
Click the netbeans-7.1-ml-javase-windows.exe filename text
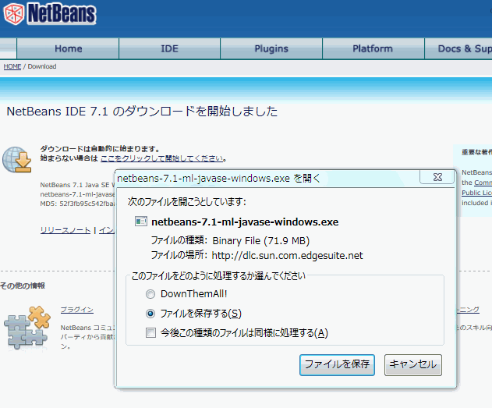pyautogui.click(x=245, y=222)
